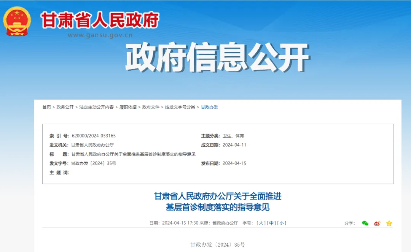Click 发布日期 value 2024-04-15
Screen dimensions: 411x252
234,163
